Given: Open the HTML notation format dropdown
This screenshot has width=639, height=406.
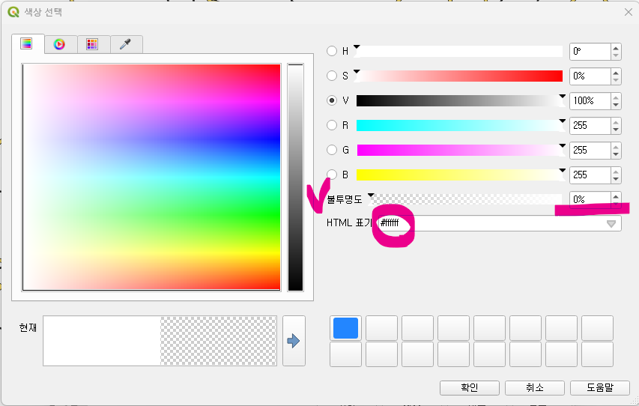Looking at the screenshot, I should tap(611, 224).
